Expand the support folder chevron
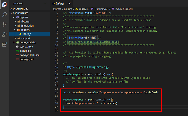188x116 pixels. coord(15,38)
